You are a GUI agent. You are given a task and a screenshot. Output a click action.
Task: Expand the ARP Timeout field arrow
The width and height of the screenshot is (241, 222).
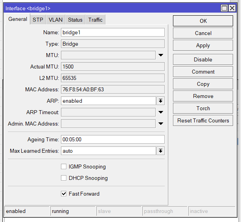(x=161, y=112)
